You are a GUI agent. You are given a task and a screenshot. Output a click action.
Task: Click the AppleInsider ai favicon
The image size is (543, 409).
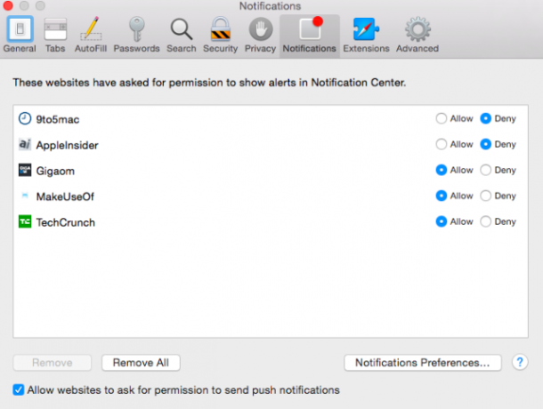[x=25, y=144]
